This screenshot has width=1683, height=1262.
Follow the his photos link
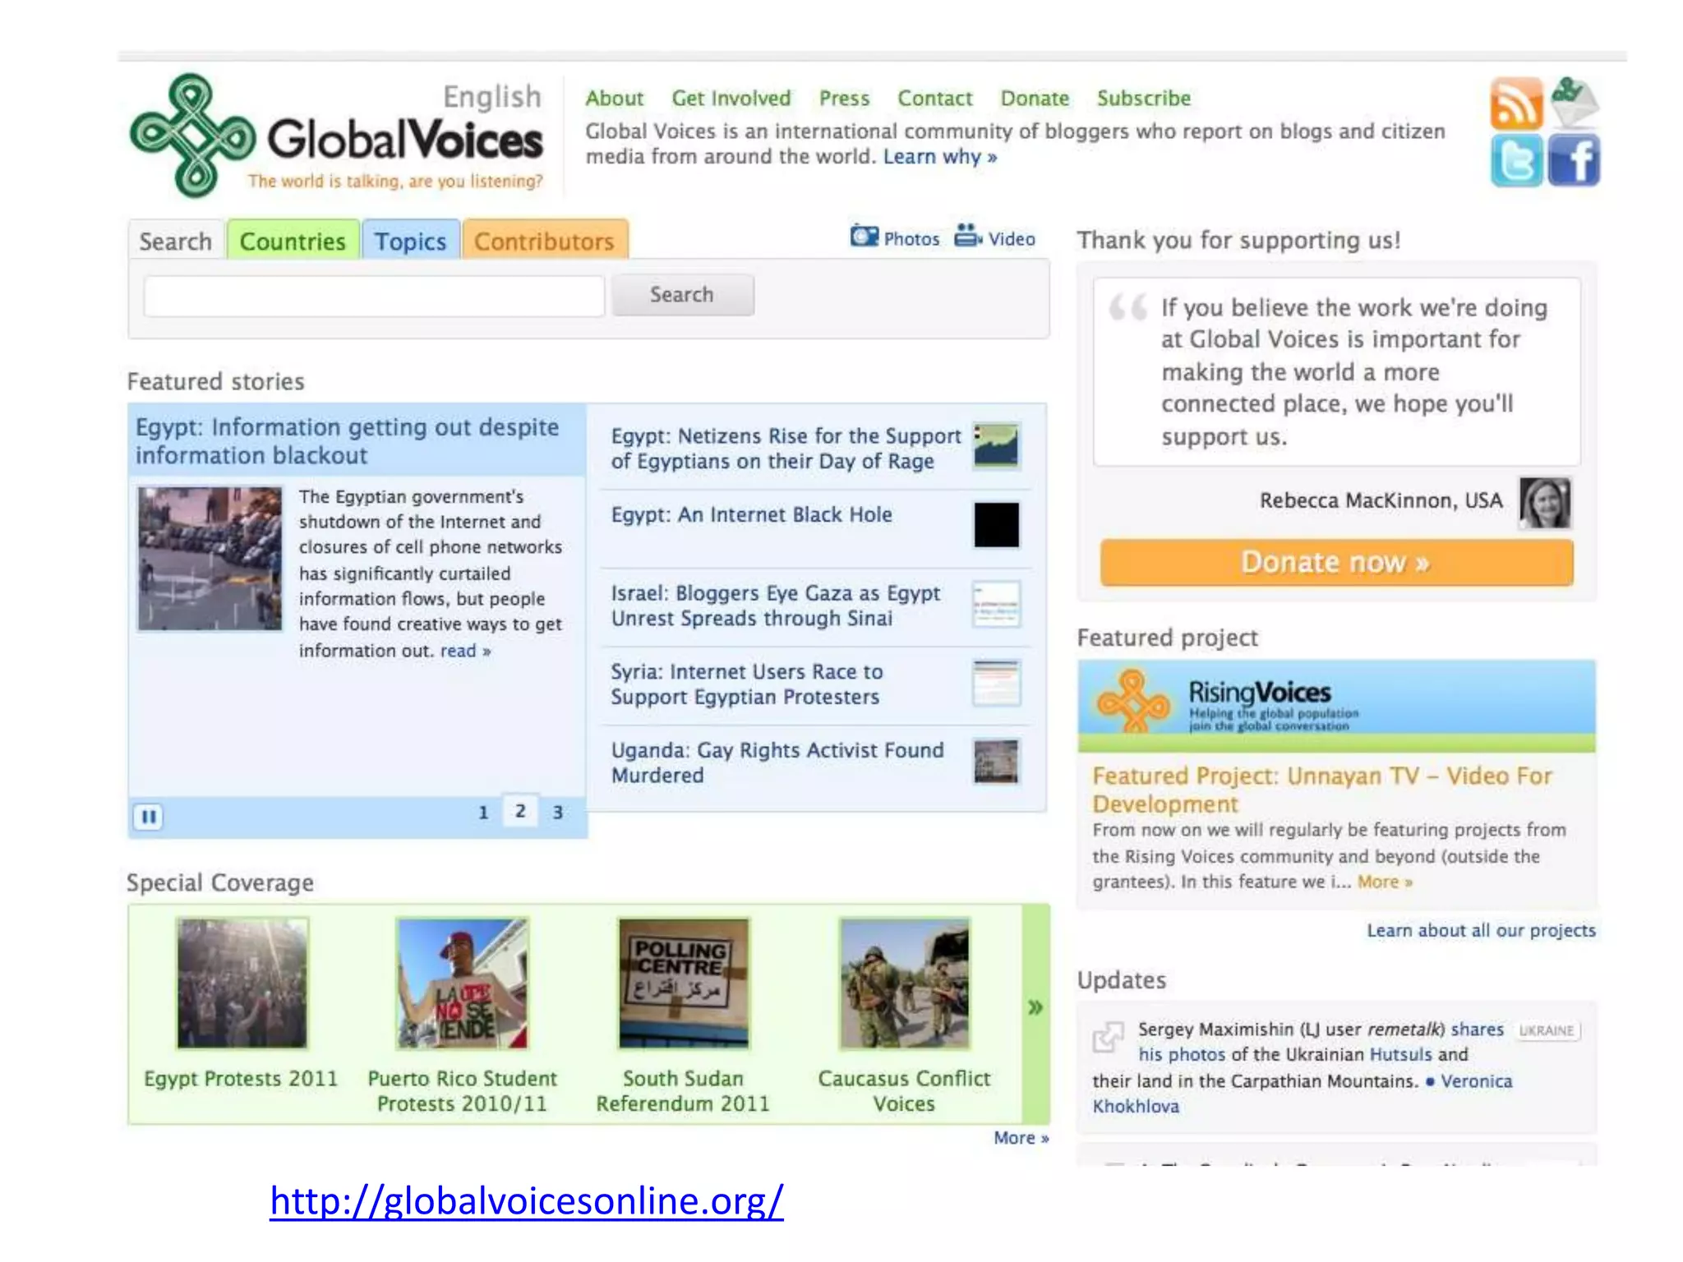(1182, 1055)
